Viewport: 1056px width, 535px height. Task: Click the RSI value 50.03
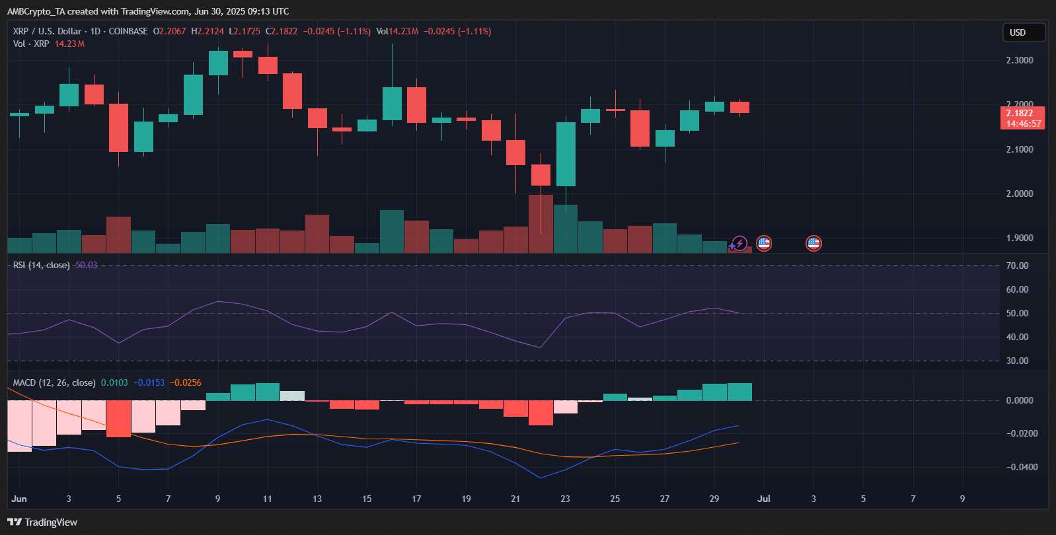86,265
